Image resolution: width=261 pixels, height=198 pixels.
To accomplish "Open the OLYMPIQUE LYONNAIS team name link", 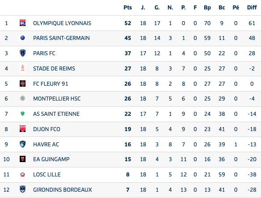I will (x=62, y=23).
